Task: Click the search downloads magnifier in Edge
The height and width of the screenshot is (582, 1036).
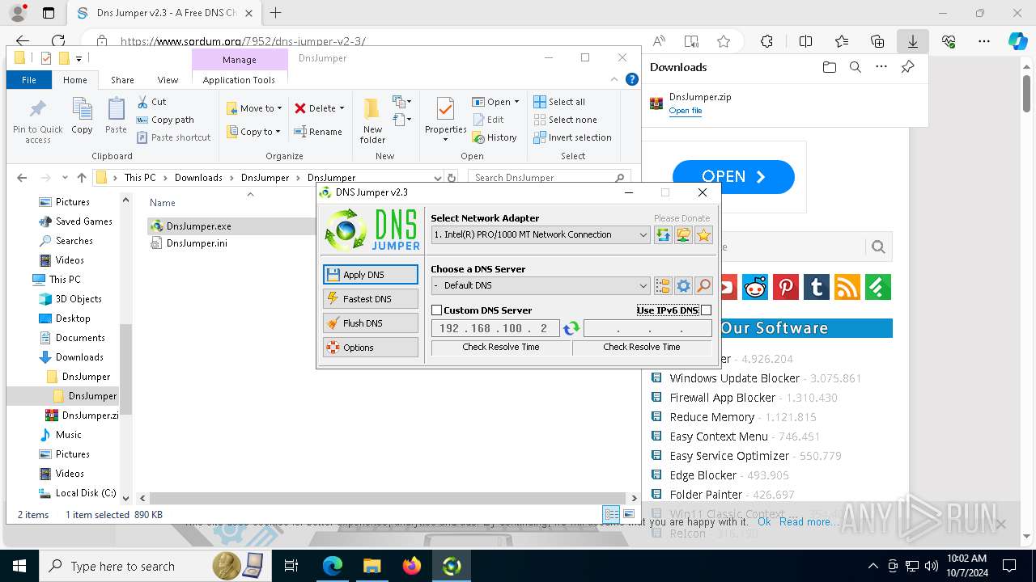Action: click(x=856, y=67)
